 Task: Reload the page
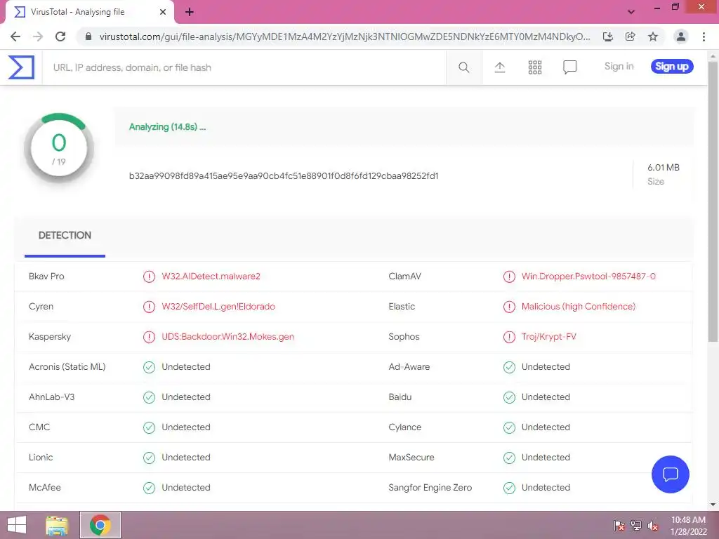click(x=60, y=36)
